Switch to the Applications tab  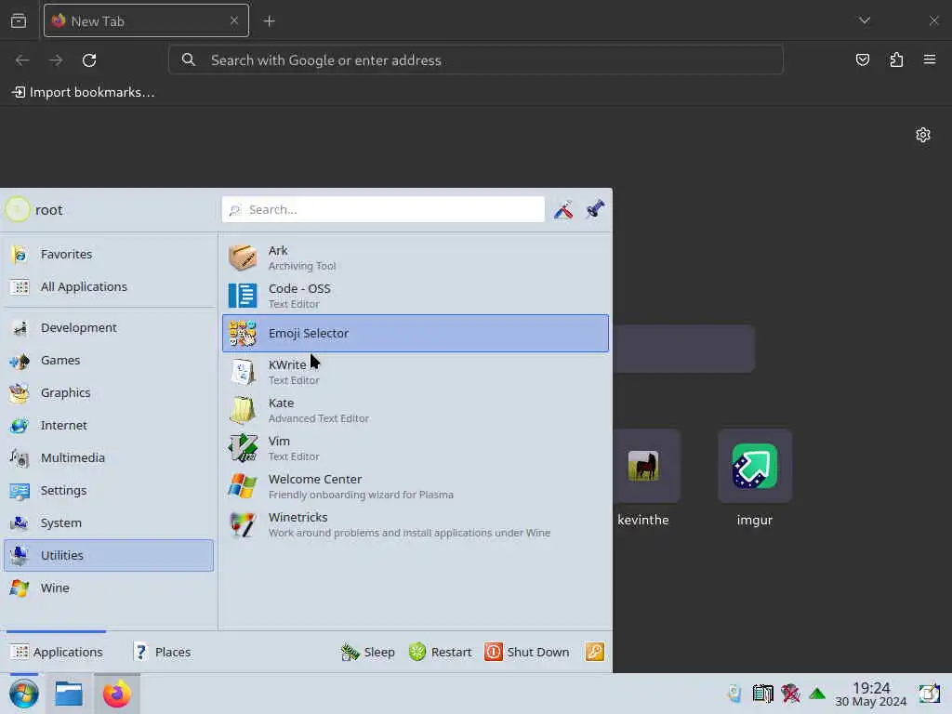[x=57, y=652]
